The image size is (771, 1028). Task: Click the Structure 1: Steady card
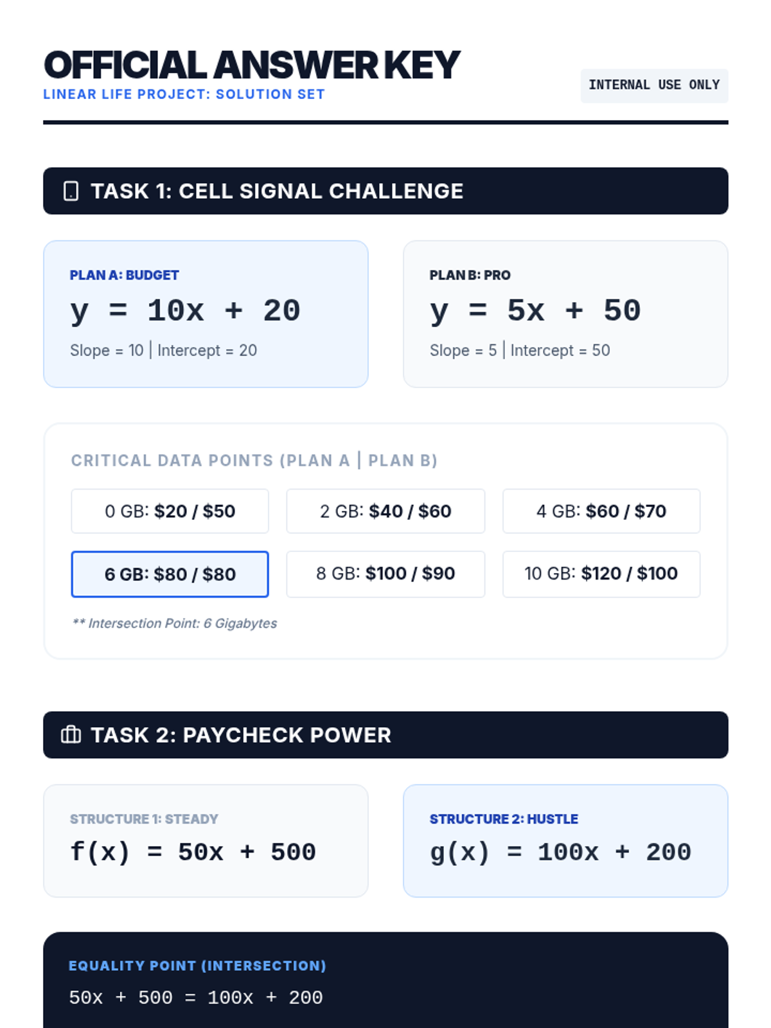(x=206, y=840)
